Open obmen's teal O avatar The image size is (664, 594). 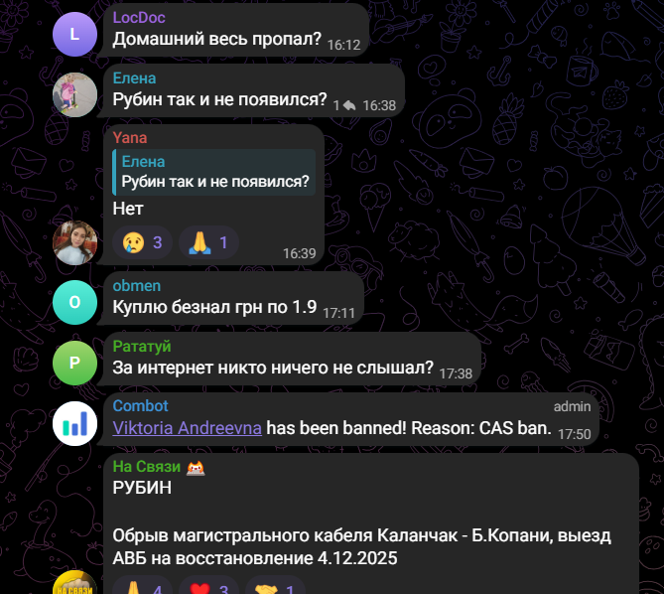coord(75,303)
